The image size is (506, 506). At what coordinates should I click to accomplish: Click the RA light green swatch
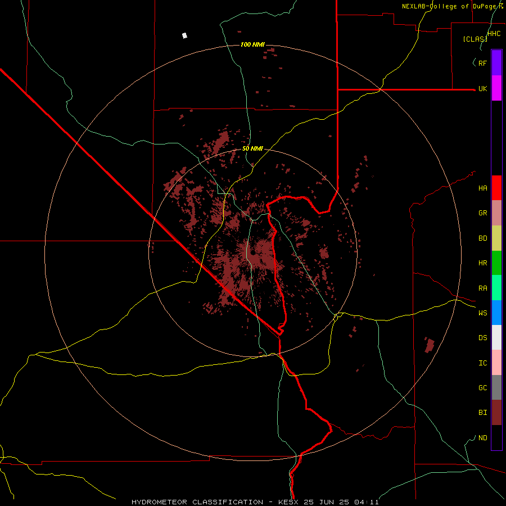(x=496, y=288)
